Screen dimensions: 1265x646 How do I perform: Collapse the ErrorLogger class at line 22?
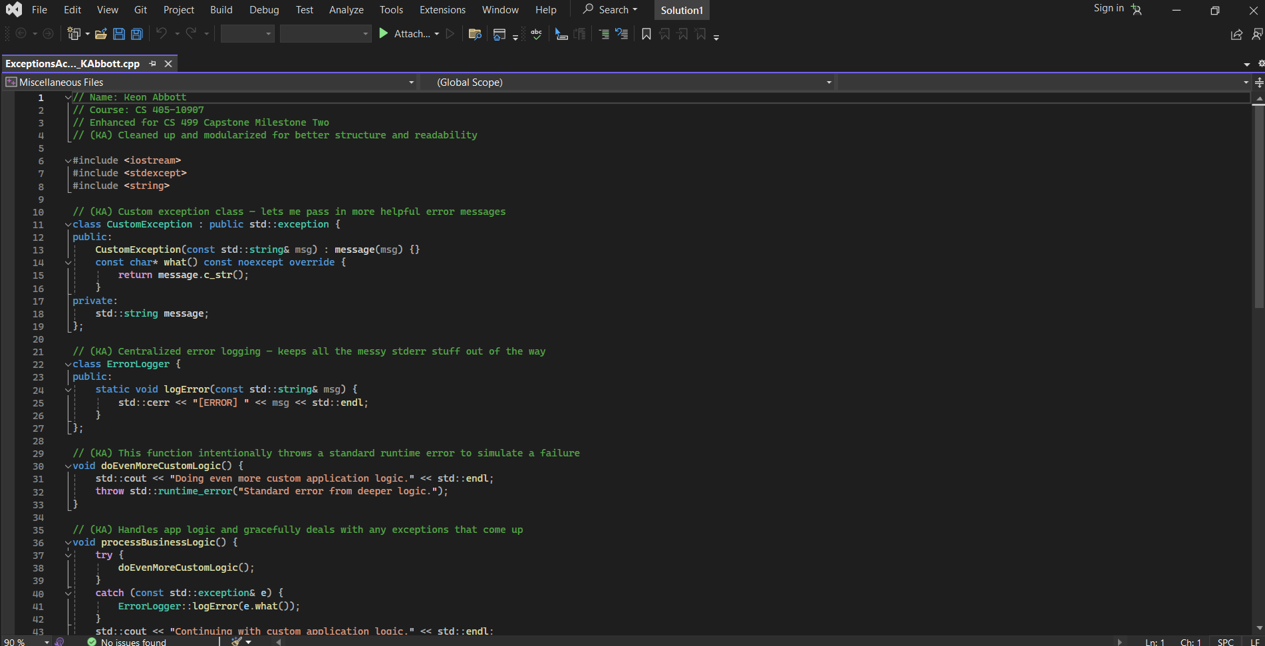click(68, 364)
